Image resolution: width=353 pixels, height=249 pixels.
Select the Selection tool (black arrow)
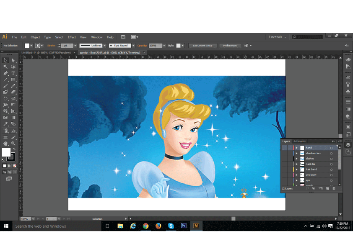coord(5,60)
